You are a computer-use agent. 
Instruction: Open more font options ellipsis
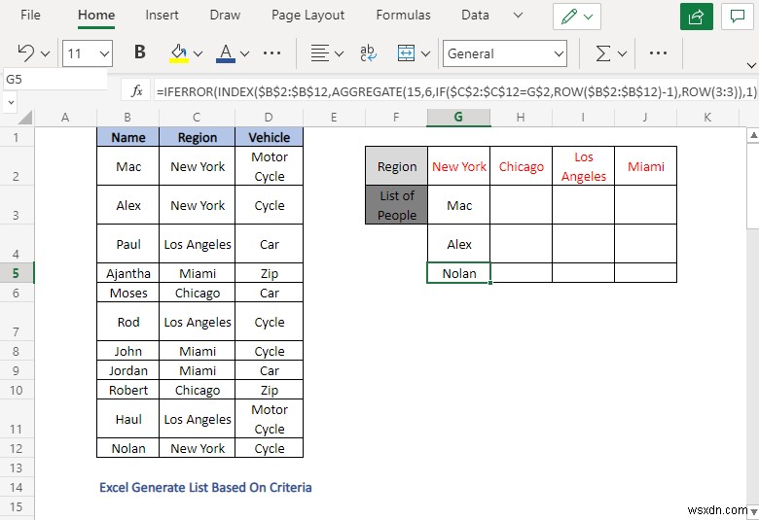click(272, 53)
